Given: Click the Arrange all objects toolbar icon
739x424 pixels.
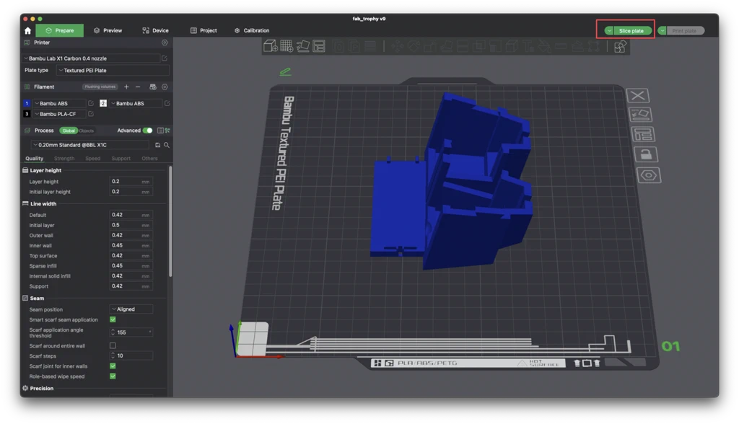Looking at the screenshot, I should point(319,46).
